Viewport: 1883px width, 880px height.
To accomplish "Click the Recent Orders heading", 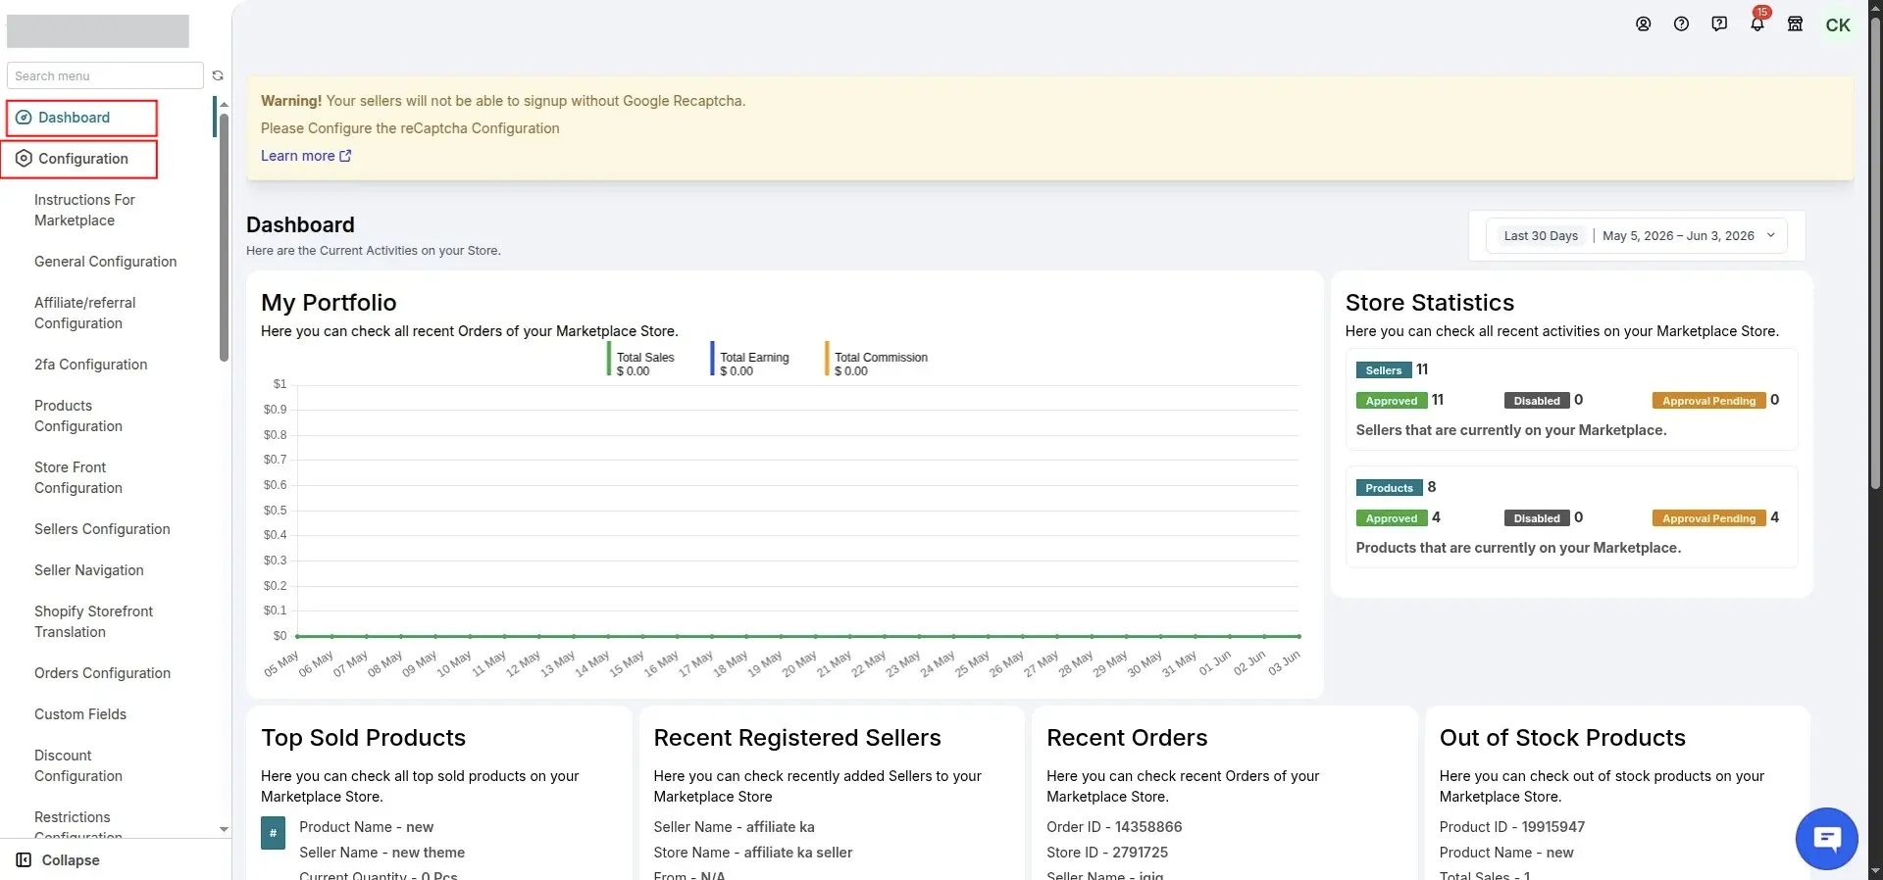I will tap(1127, 738).
